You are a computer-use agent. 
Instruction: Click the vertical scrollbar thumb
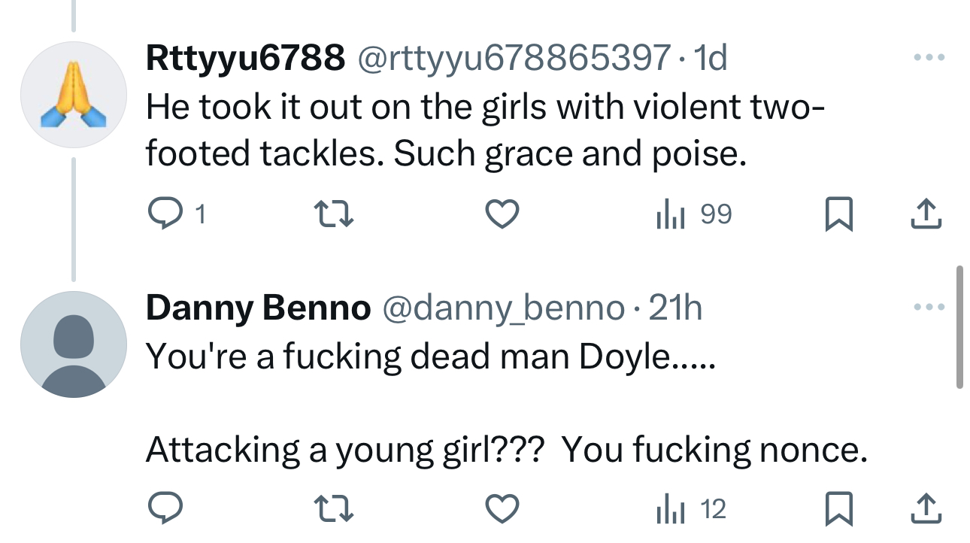point(959,327)
